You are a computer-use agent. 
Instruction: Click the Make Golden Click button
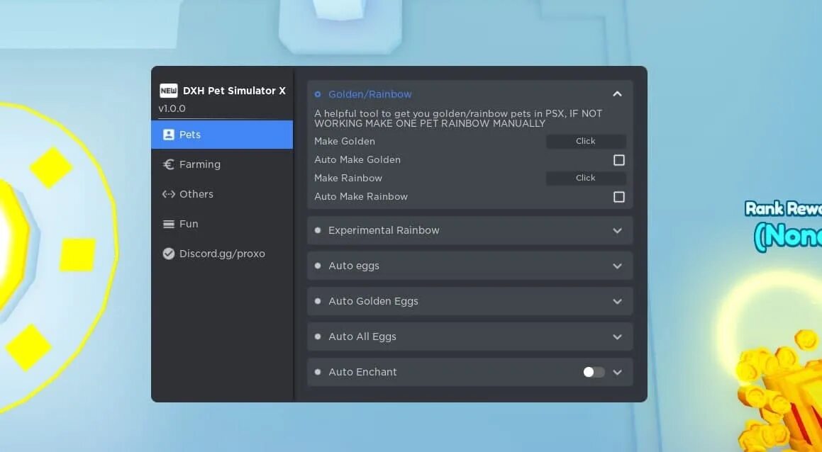click(586, 142)
